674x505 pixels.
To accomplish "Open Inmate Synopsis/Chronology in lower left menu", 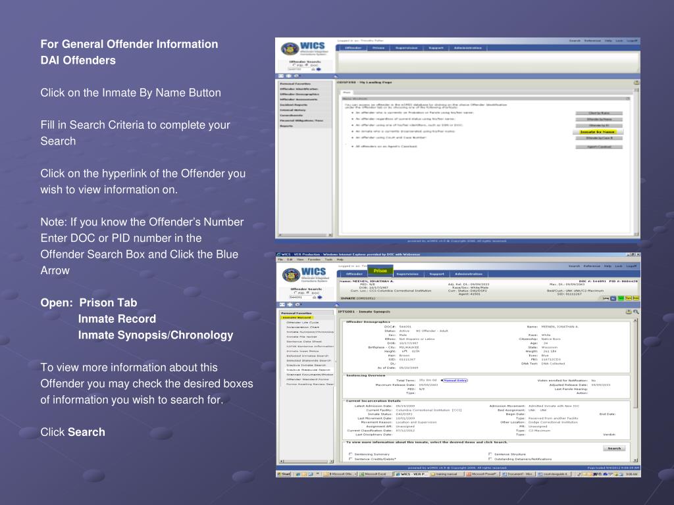I will pos(310,332).
